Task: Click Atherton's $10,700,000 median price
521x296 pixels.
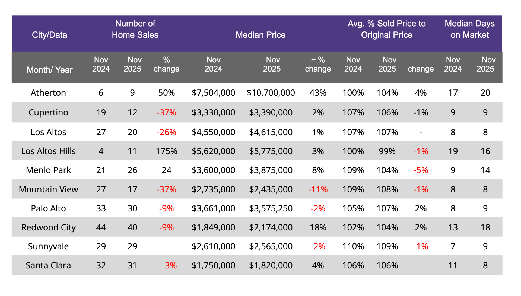Action: [x=271, y=93]
